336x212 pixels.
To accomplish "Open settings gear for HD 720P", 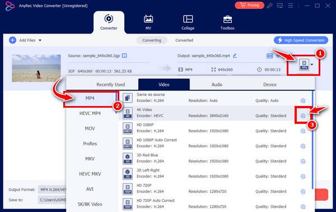I will (x=303, y=191).
